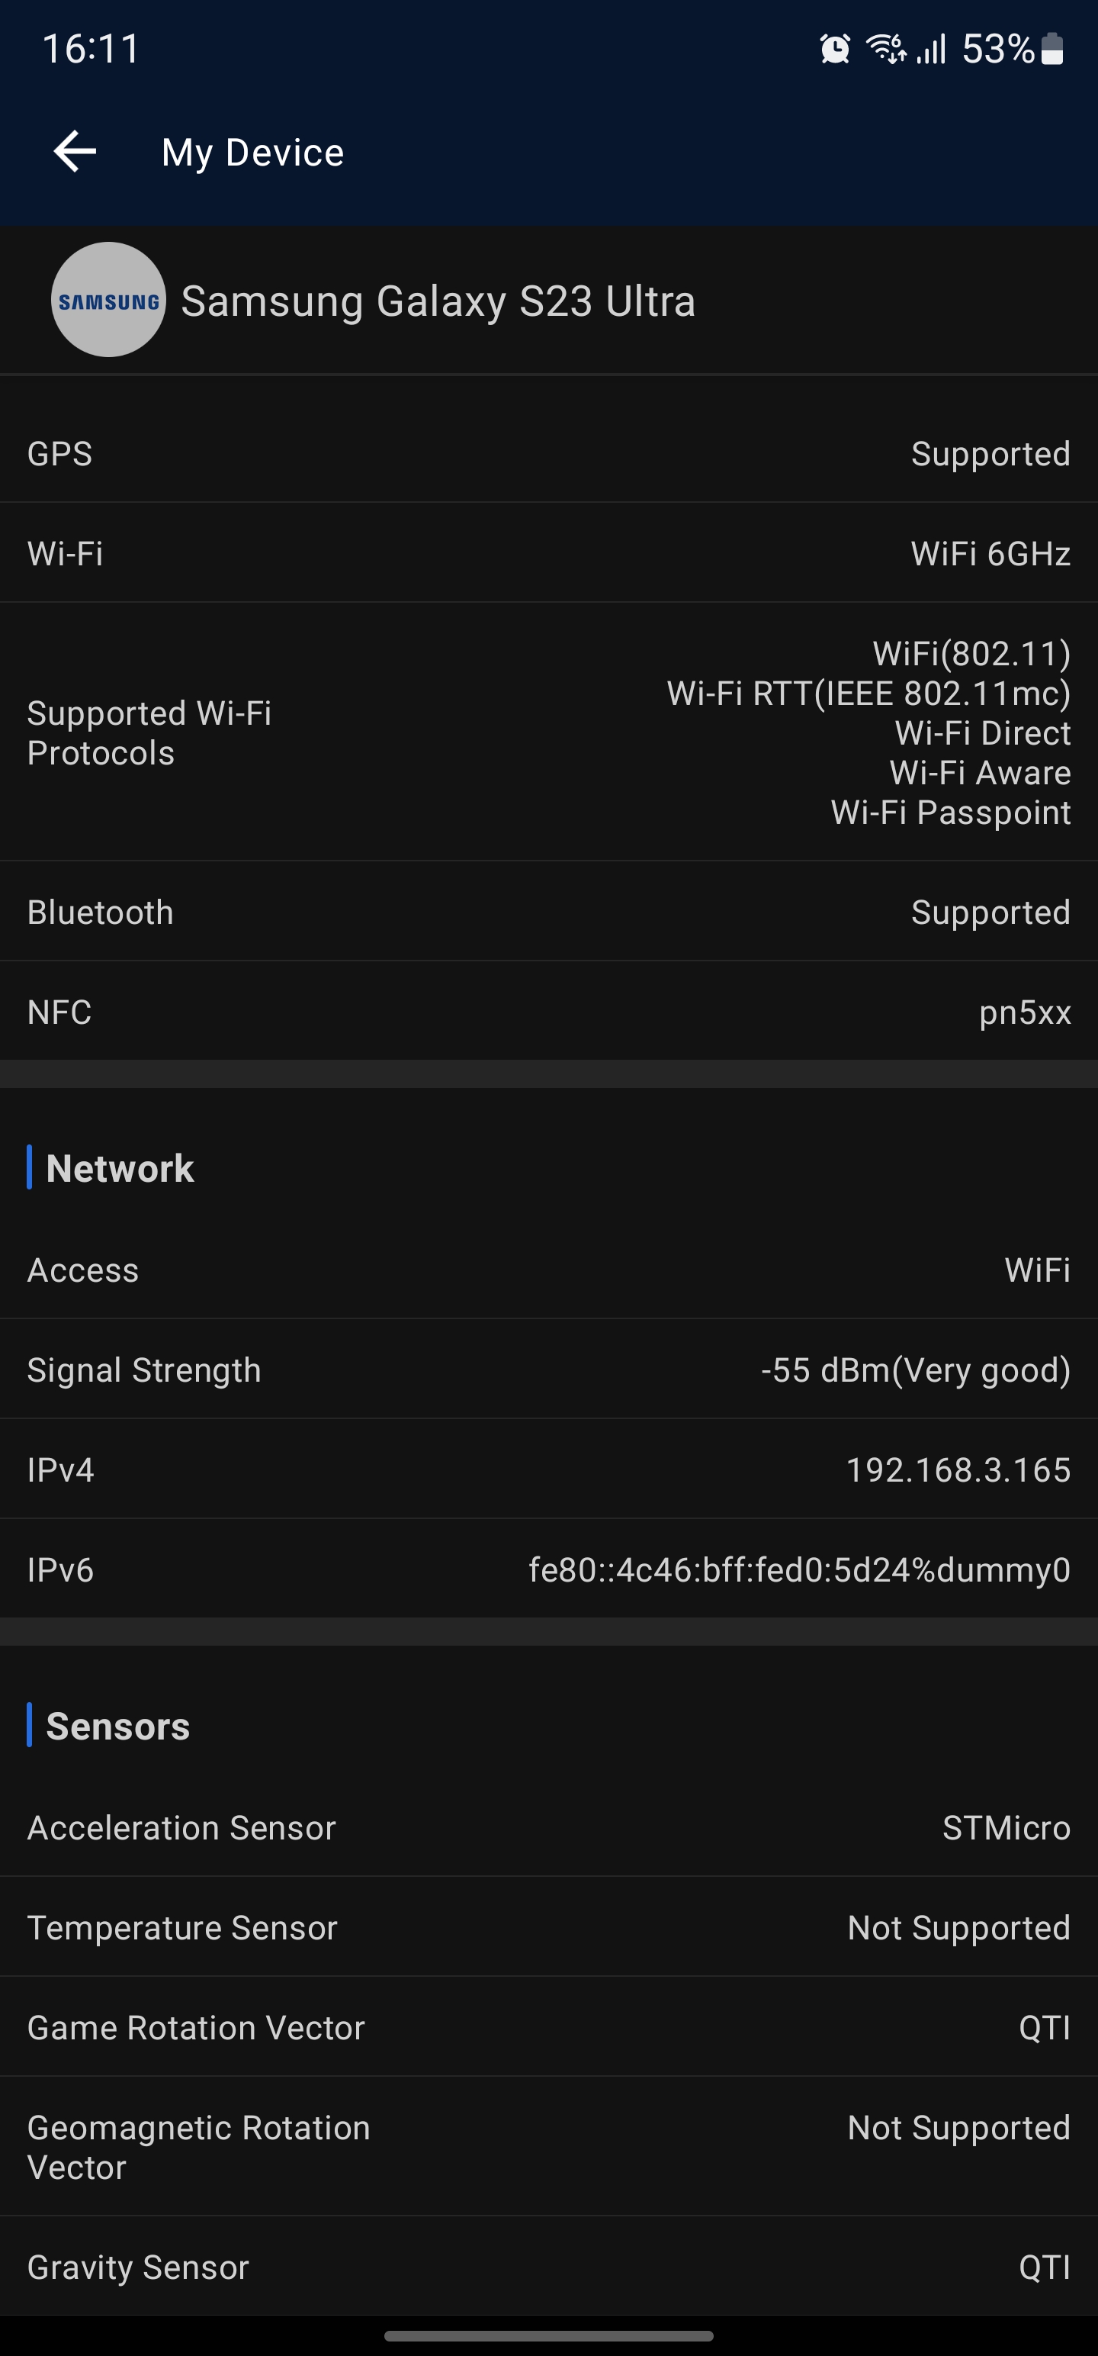The width and height of the screenshot is (1098, 2356).
Task: Select the Acceleration Sensor row
Action: pyautogui.click(x=548, y=1828)
